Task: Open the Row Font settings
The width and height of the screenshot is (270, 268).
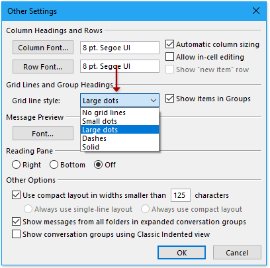Action: (43, 66)
